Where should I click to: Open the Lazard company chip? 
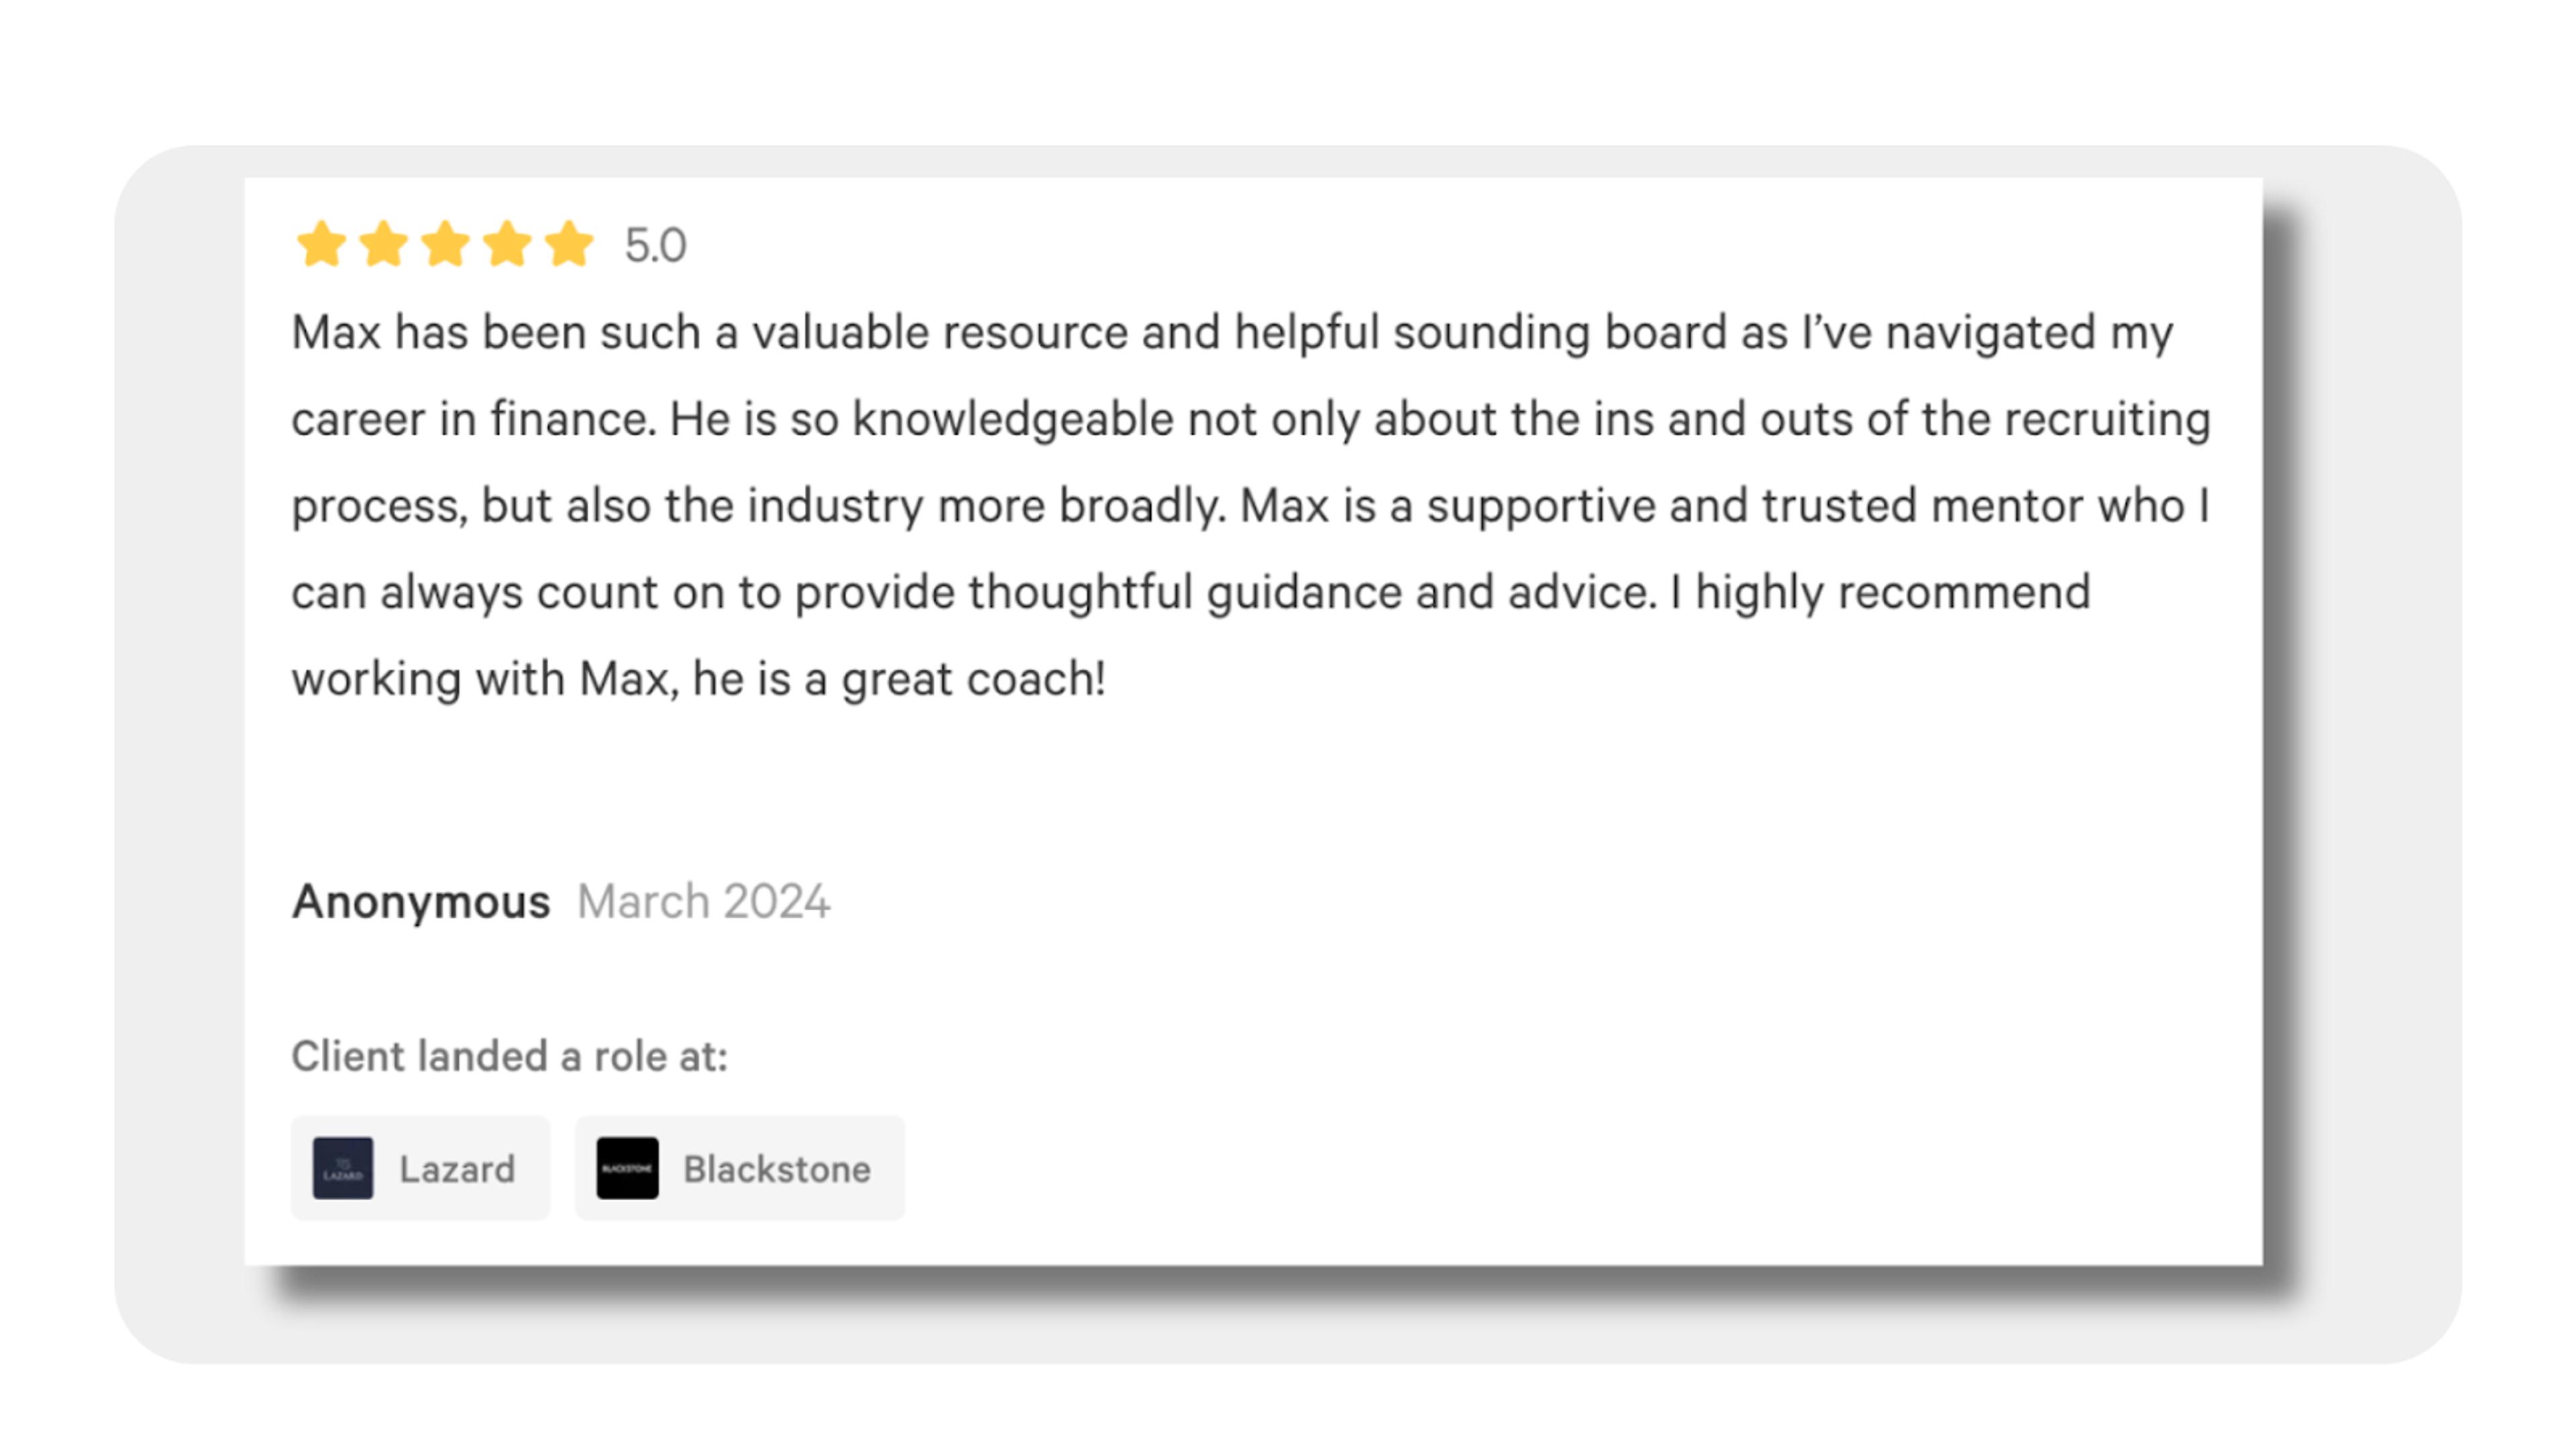[x=420, y=1168]
